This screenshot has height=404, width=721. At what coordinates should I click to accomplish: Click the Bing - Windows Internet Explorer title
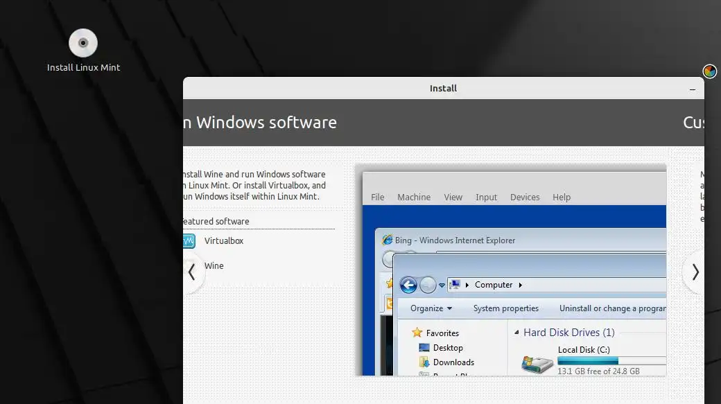pos(455,240)
